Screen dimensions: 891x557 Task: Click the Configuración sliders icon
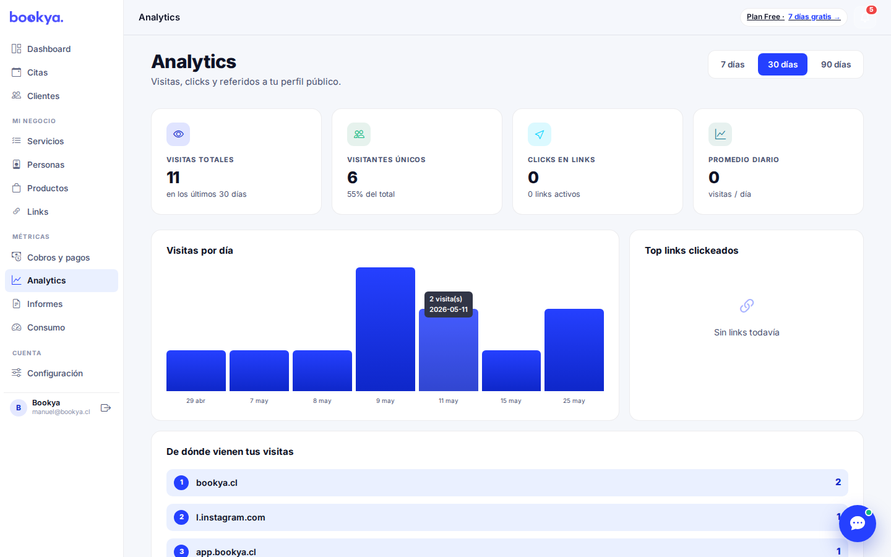(x=17, y=373)
